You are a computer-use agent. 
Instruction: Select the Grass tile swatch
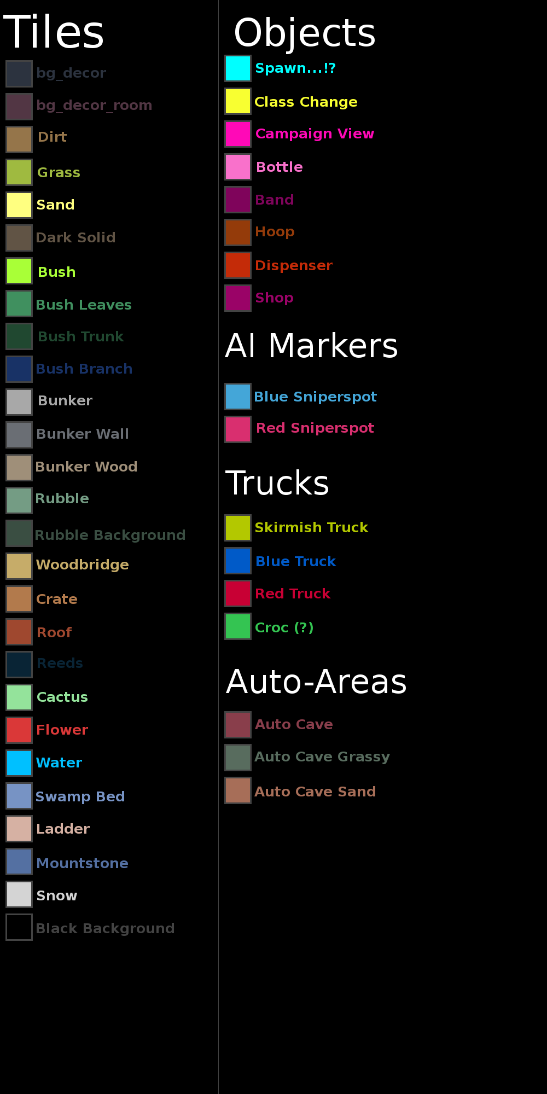19,172
